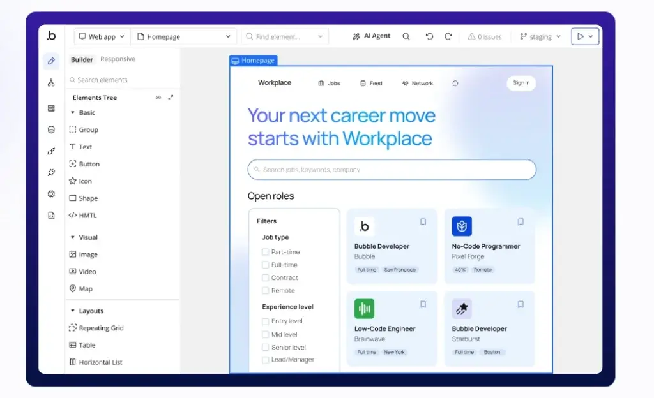Check the Senior level experience filter
654x398 pixels.
(265, 347)
